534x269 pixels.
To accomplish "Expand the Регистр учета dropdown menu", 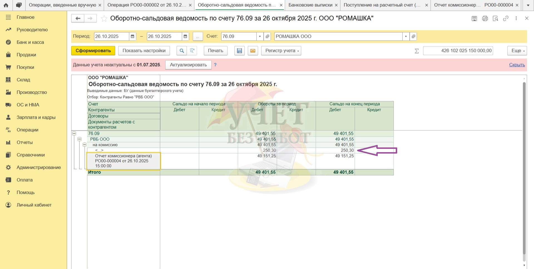I will (x=281, y=51).
